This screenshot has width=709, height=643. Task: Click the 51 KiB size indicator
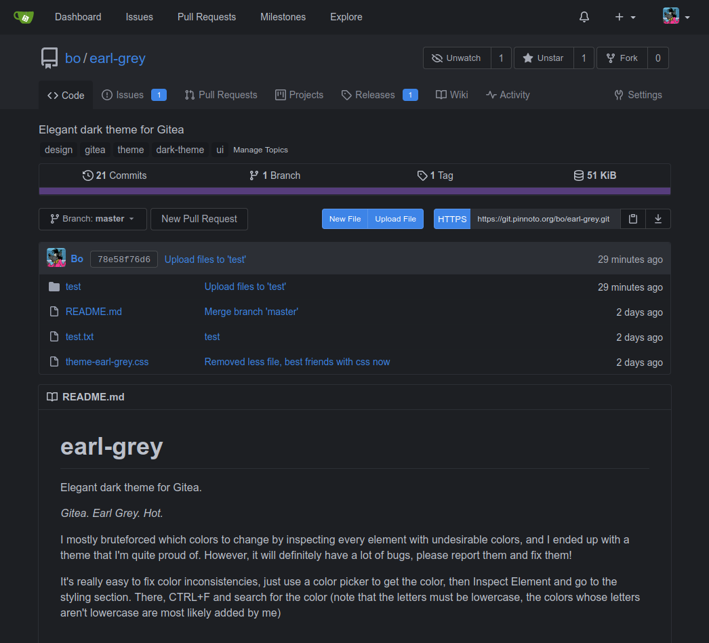[x=594, y=175]
